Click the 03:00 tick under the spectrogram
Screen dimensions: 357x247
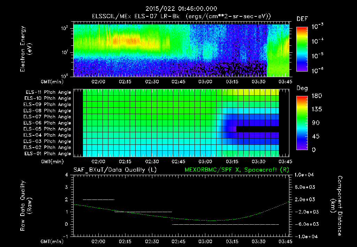205,82
